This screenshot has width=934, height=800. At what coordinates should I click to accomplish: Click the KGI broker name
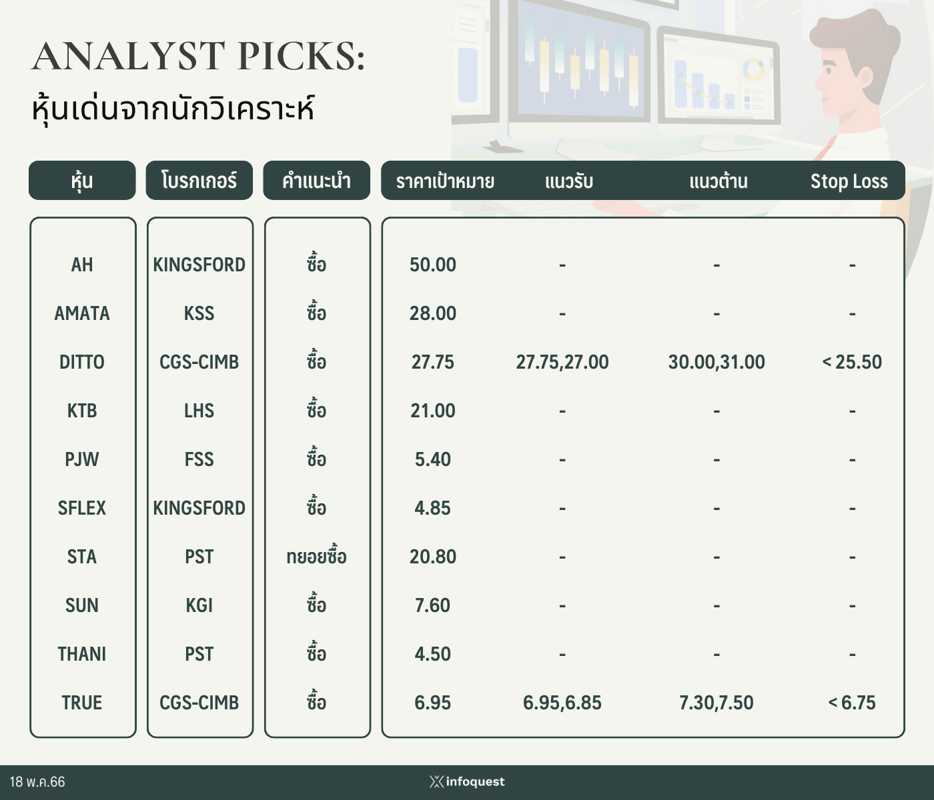[x=199, y=605]
